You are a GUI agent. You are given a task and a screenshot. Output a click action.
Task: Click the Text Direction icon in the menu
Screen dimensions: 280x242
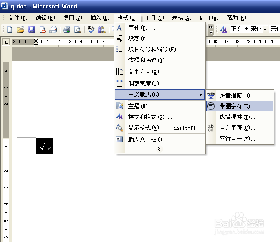coord(119,72)
